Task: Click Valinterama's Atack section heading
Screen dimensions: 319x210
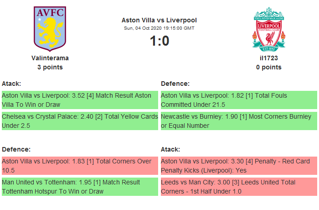Action: pyautogui.click(x=11, y=84)
